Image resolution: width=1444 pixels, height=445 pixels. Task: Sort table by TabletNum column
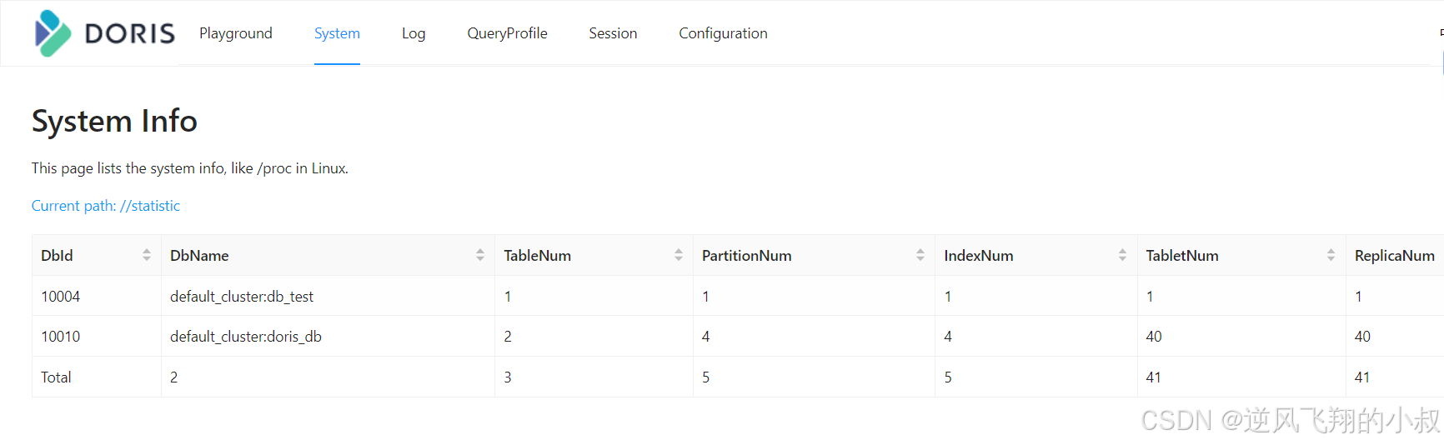pyautogui.click(x=1331, y=255)
